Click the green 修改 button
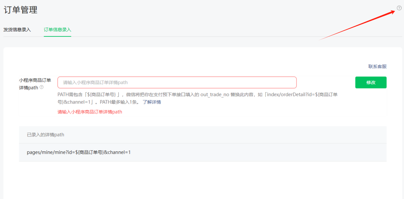This screenshot has width=404, height=199. point(371,82)
